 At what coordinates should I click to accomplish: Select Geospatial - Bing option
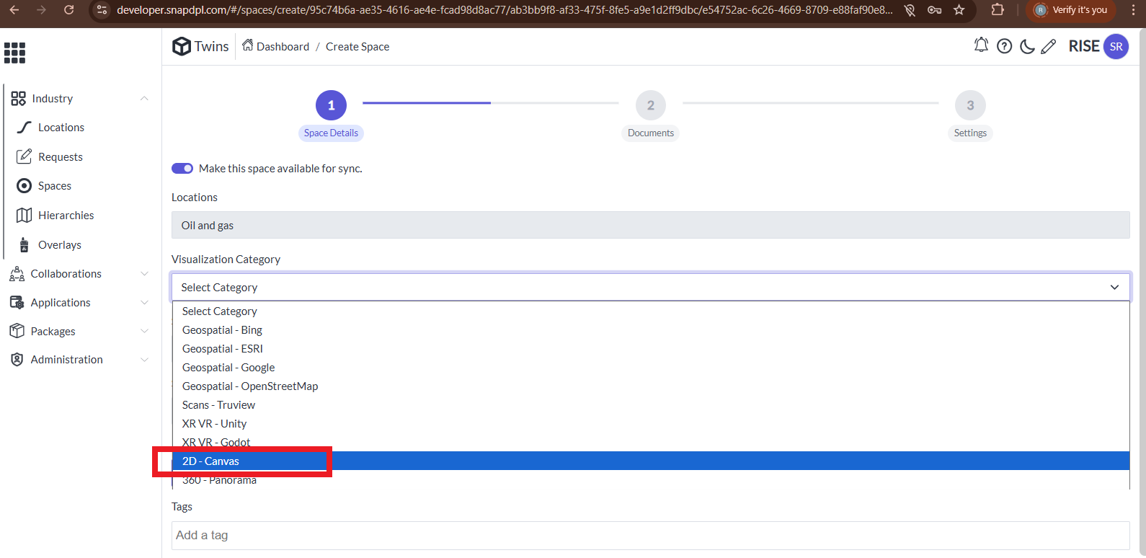(651, 330)
